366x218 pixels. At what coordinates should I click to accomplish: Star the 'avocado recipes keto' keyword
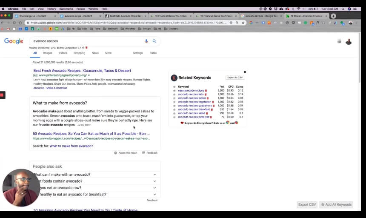point(174,94)
